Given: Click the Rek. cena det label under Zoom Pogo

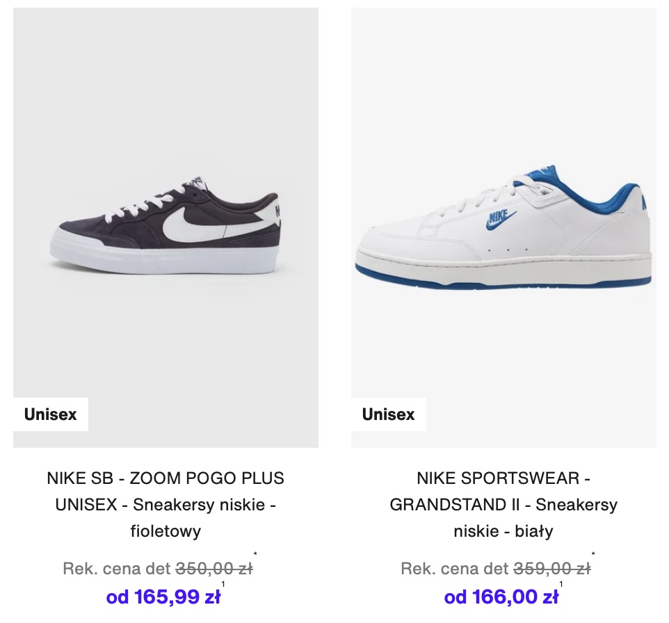Looking at the screenshot, I should [116, 568].
